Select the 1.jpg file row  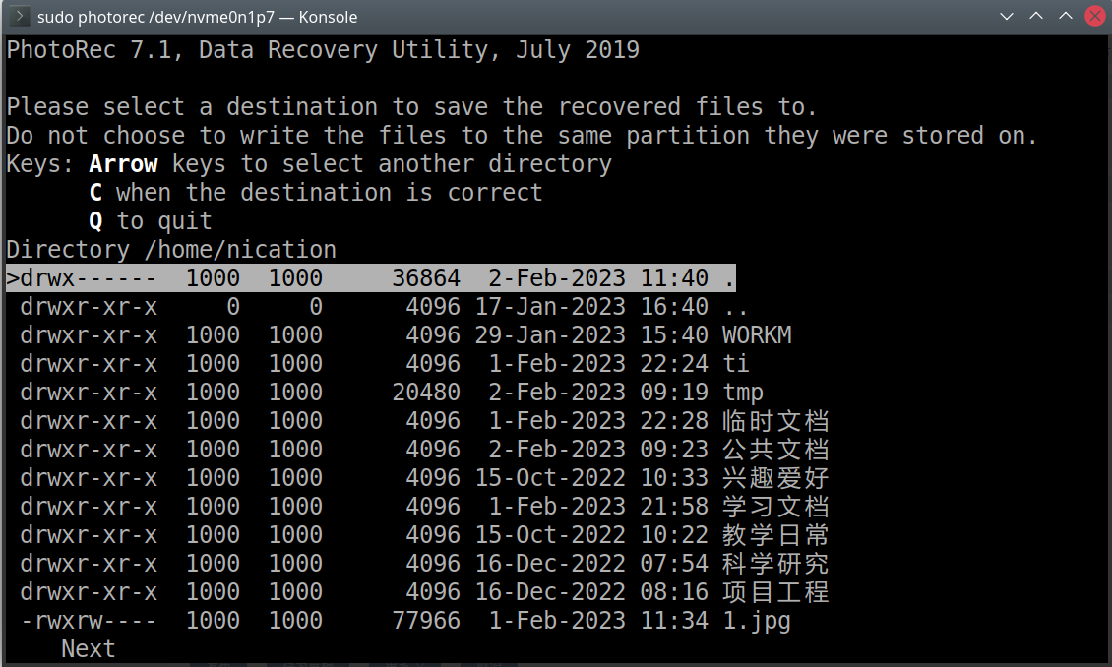pyautogui.click(x=405, y=621)
